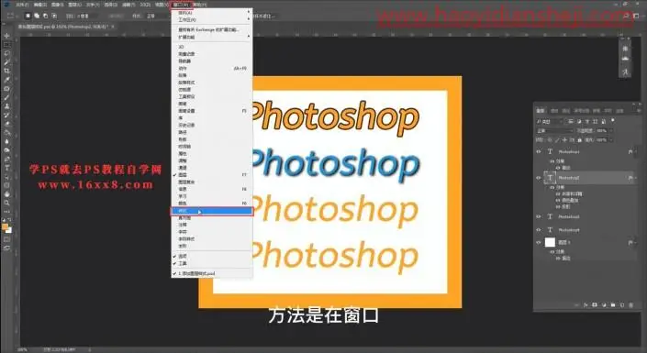Select the Horizontal Type tool
The height and width of the screenshot is (353, 647).
coord(7,168)
